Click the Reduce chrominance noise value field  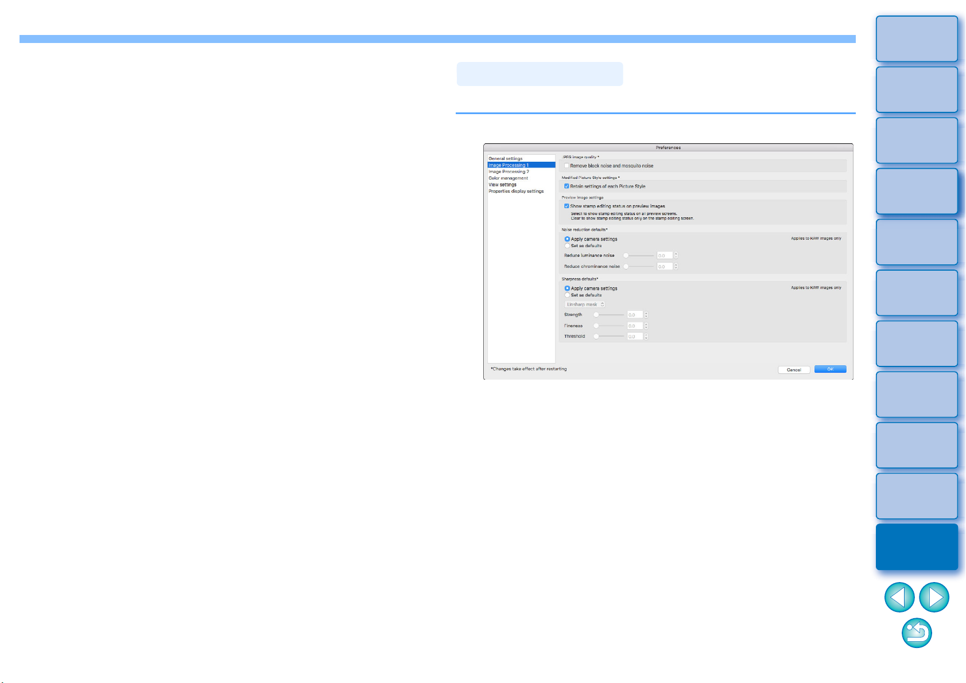[x=665, y=267]
